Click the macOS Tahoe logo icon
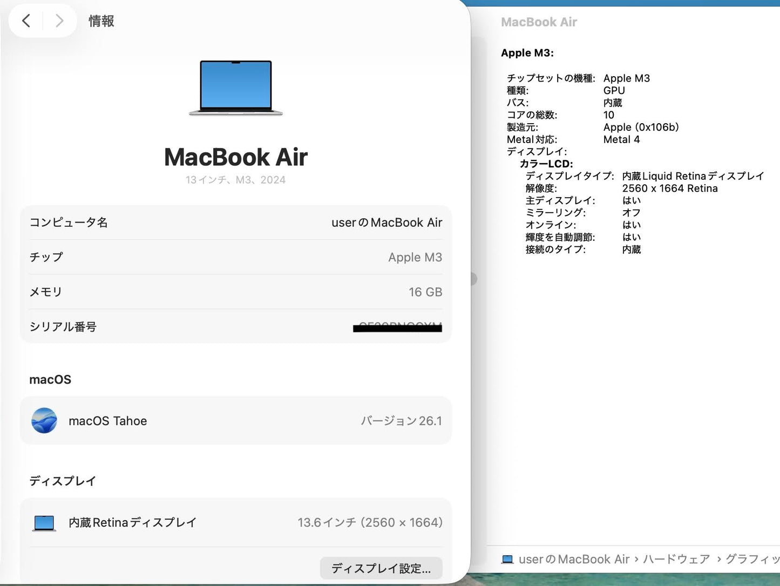 (44, 420)
